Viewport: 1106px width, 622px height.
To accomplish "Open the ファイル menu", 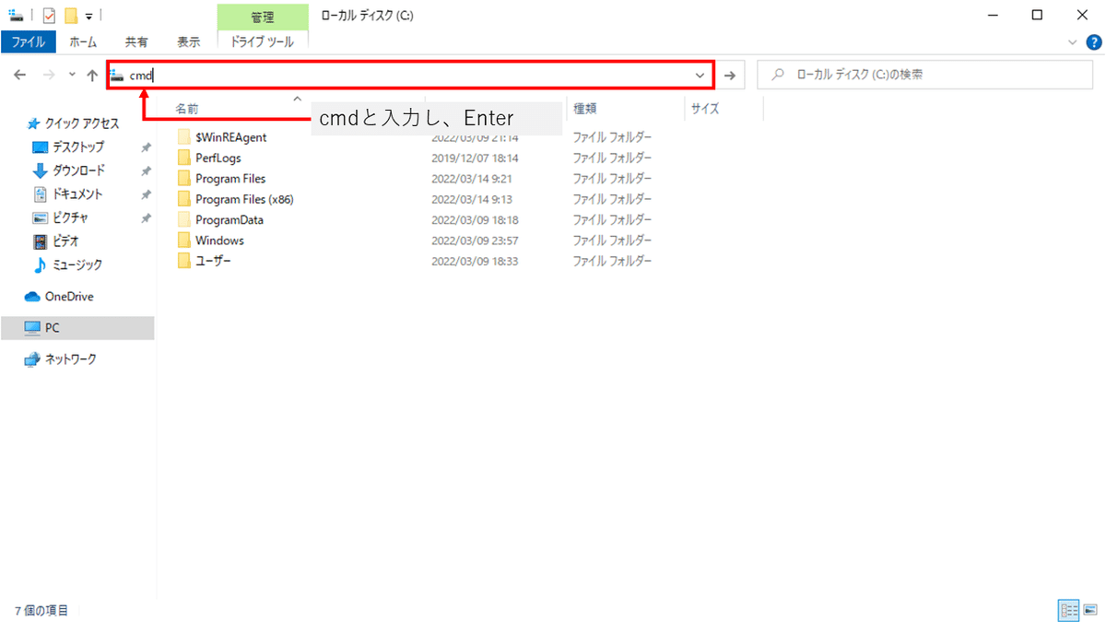I will pos(29,41).
